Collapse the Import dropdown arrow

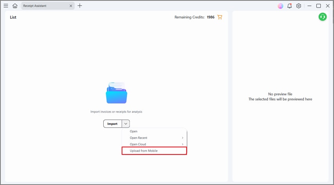[126, 124]
